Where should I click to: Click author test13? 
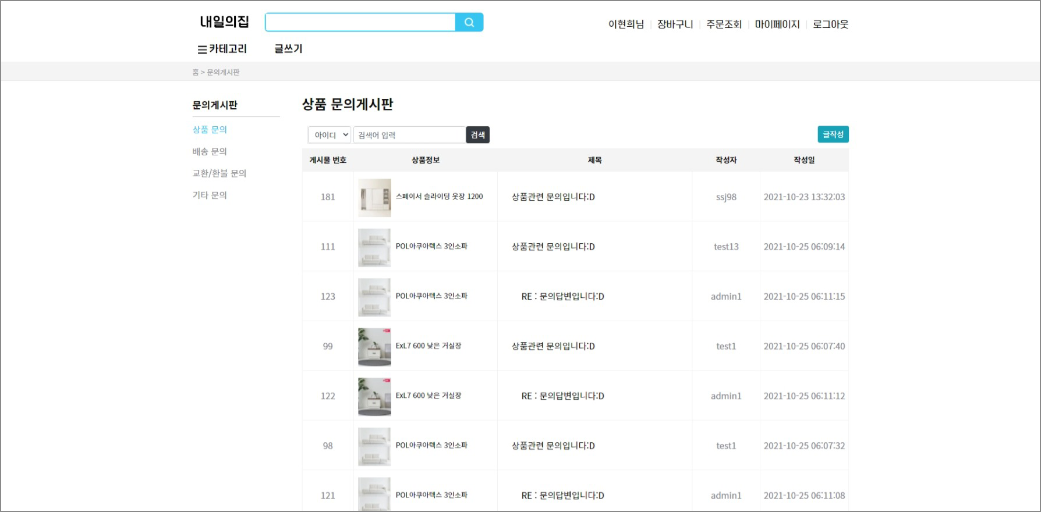coord(726,247)
